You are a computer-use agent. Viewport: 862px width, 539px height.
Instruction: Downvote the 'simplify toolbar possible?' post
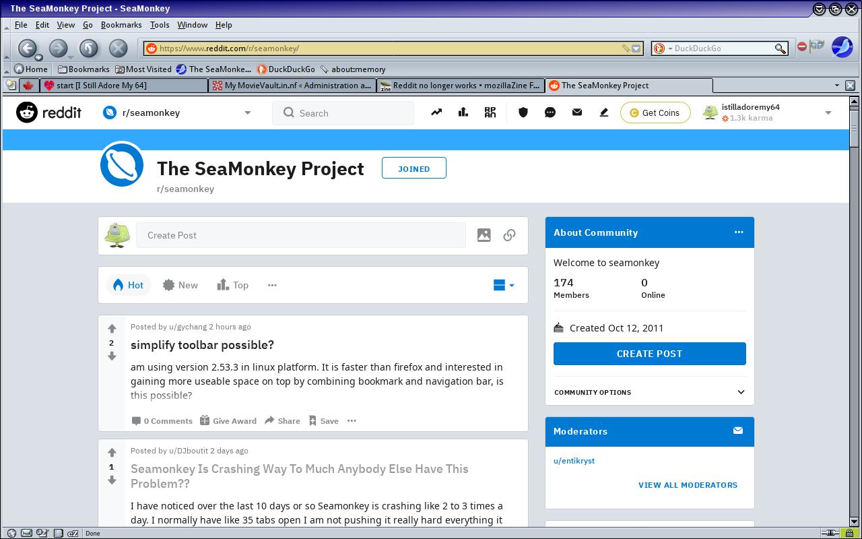pyautogui.click(x=112, y=356)
